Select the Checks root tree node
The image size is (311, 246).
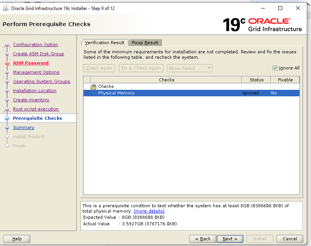[x=106, y=86]
